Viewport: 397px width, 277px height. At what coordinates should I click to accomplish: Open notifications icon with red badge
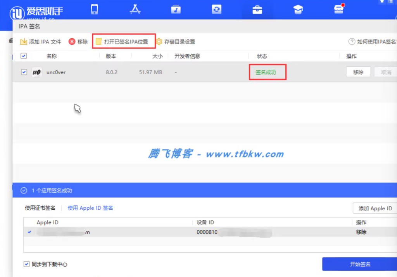(x=338, y=9)
